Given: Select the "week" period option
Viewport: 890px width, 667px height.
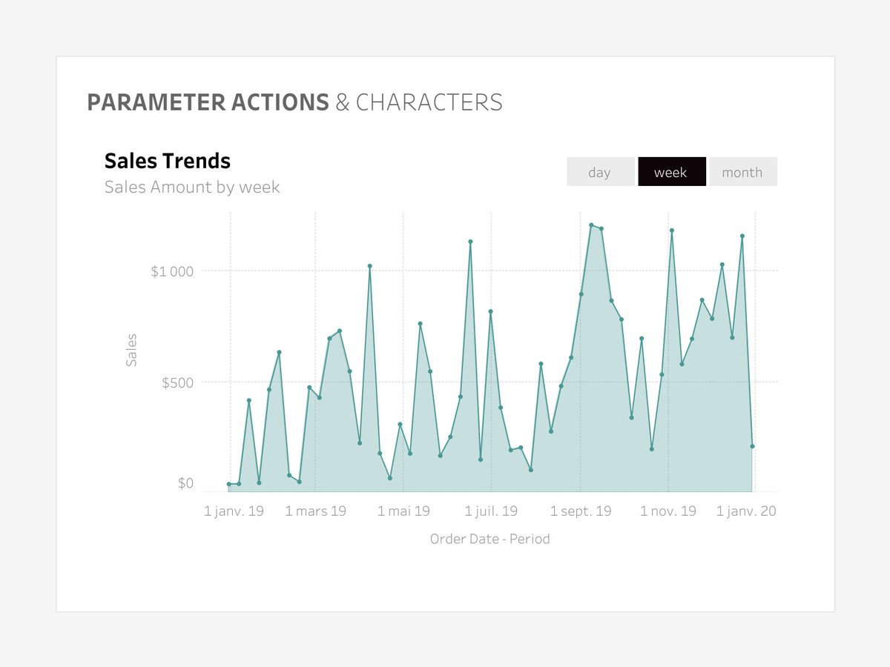Looking at the screenshot, I should 671,172.
